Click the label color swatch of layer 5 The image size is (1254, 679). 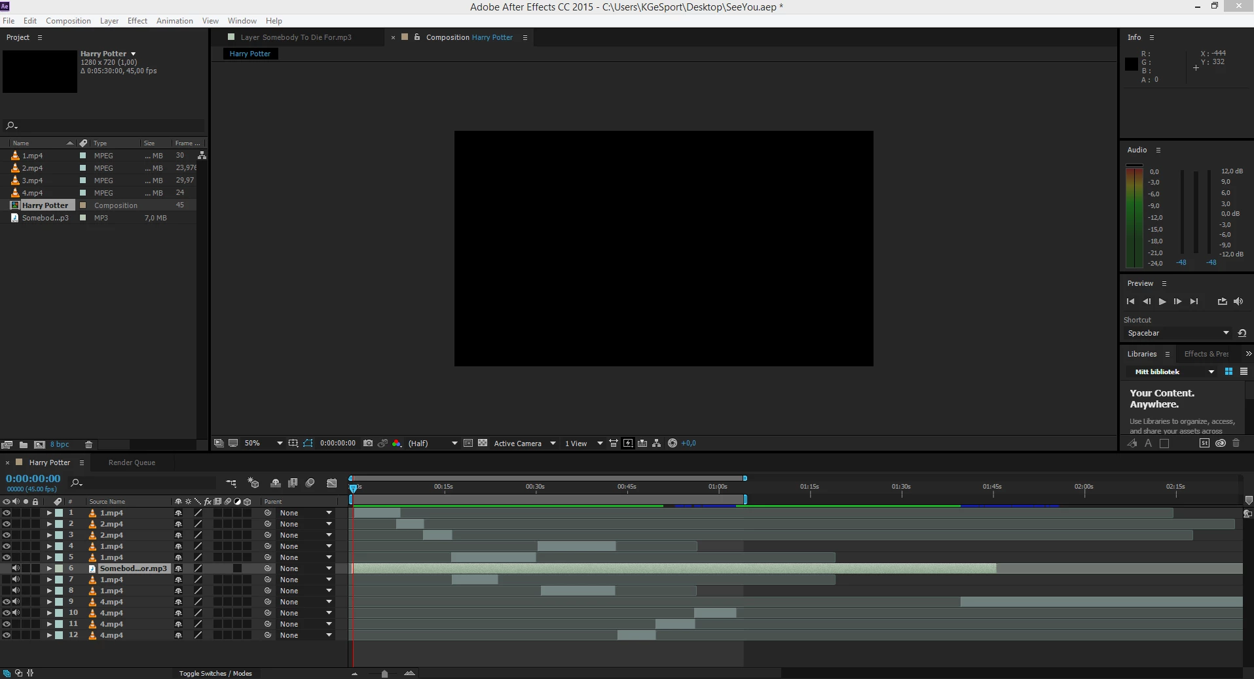59,557
